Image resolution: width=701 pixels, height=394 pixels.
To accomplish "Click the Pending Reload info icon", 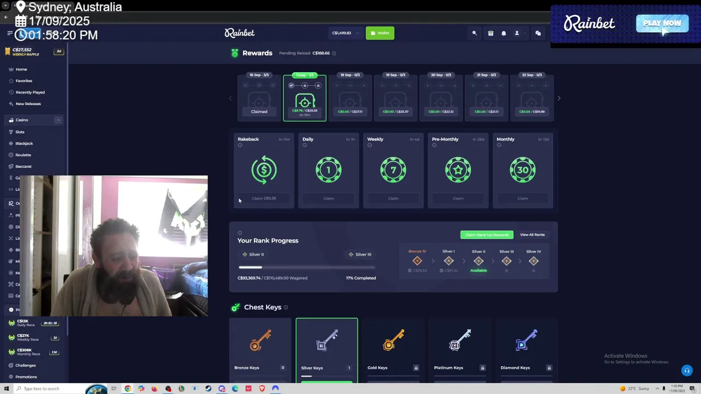I will click(334, 53).
